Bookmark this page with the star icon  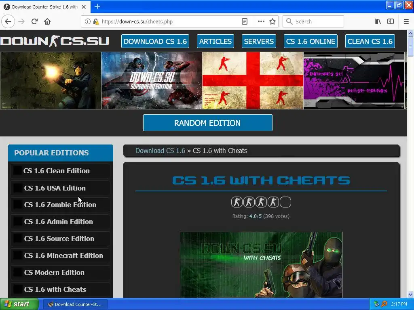(272, 21)
